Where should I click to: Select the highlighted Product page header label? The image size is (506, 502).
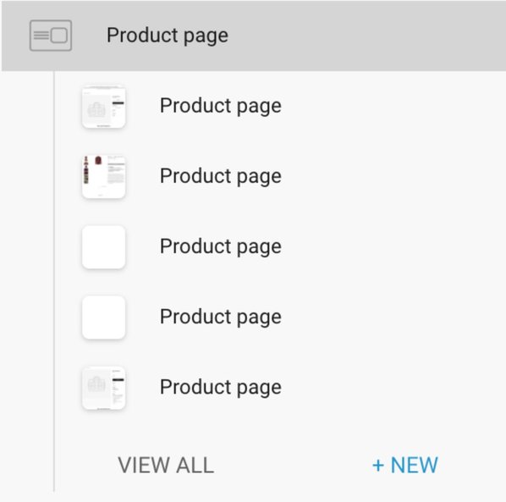pyautogui.click(x=168, y=36)
